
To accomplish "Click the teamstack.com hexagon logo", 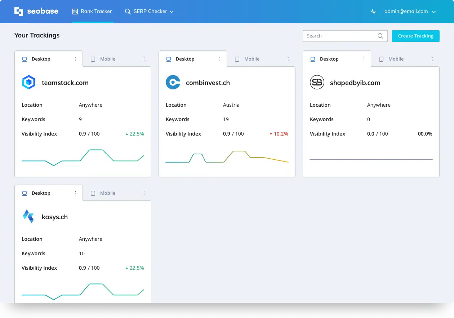I will point(29,83).
